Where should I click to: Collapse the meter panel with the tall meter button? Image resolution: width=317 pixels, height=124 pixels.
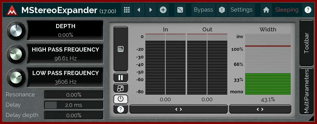click(121, 49)
